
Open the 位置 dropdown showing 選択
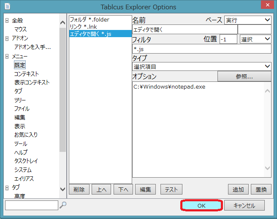(x=255, y=39)
